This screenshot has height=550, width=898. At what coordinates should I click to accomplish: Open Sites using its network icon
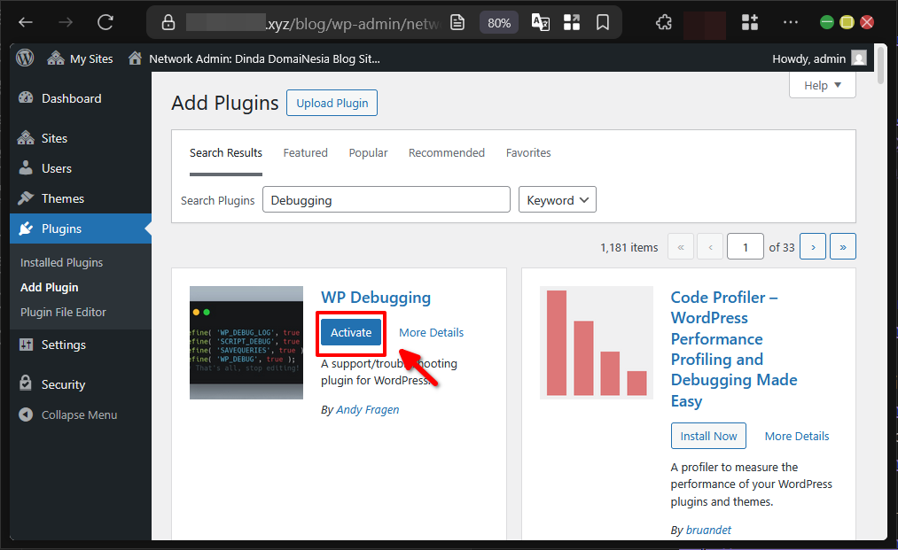click(x=26, y=137)
